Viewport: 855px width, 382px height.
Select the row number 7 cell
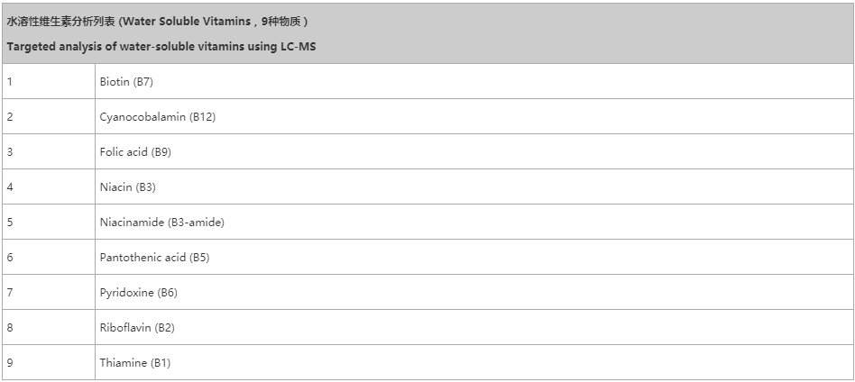click(x=48, y=293)
